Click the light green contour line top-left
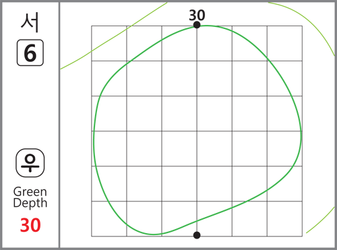 tap(113, 36)
